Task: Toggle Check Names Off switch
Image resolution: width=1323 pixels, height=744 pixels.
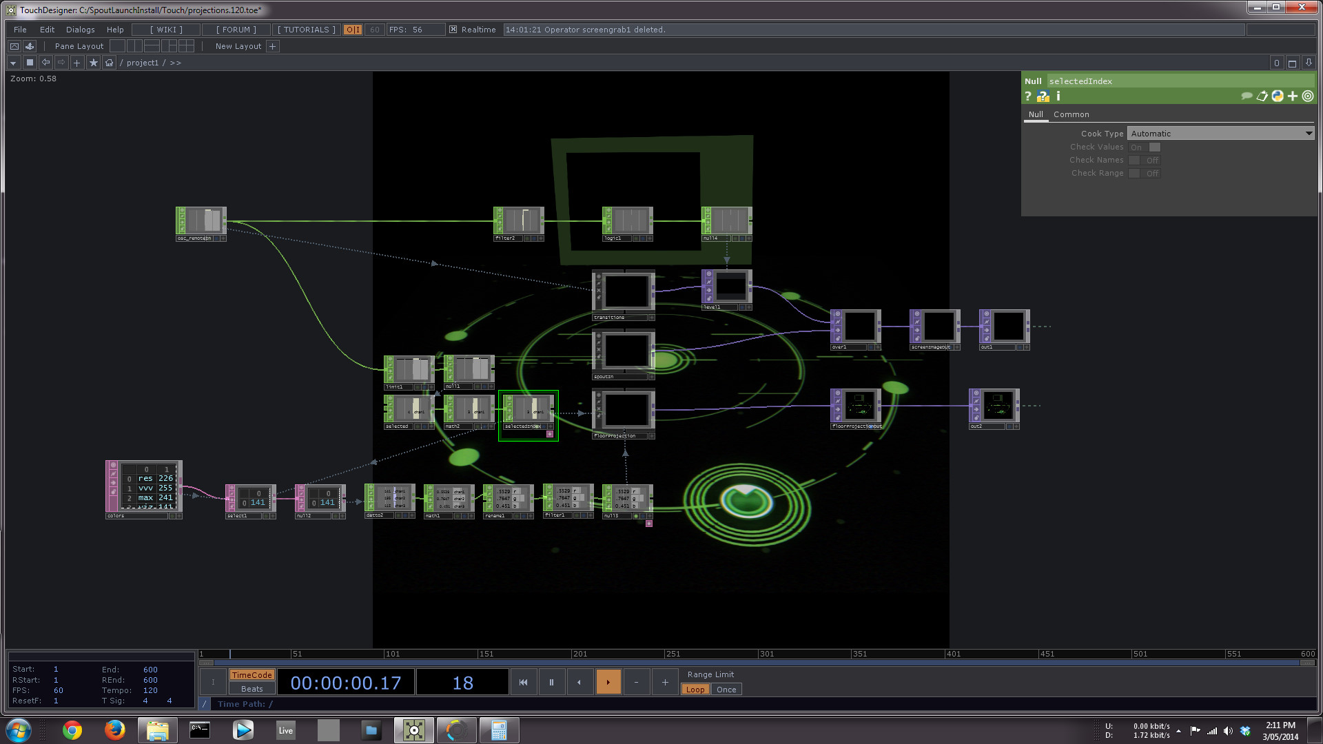Action: click(1145, 161)
